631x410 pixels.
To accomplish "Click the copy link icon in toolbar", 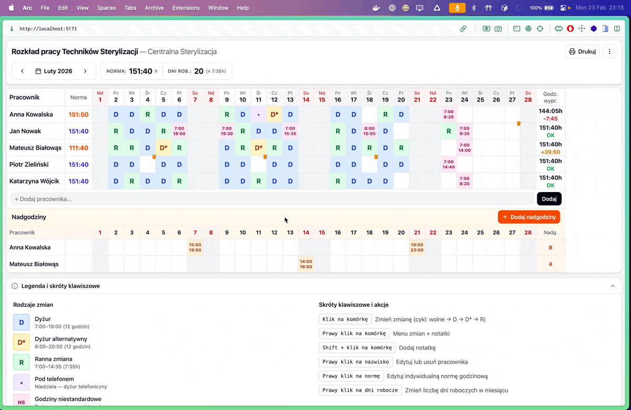I will (x=463, y=29).
